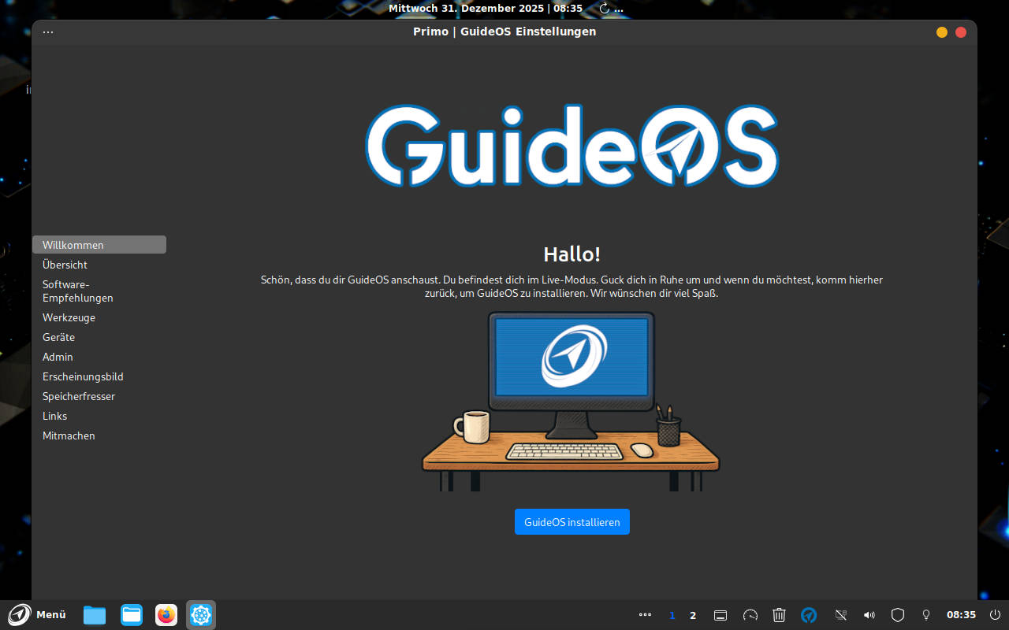Toggle the night light display icon
Viewport: 1009px width, 630px height.
tap(840, 615)
